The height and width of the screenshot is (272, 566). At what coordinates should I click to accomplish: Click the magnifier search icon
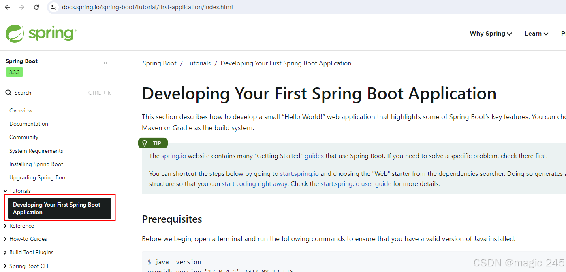click(x=9, y=93)
